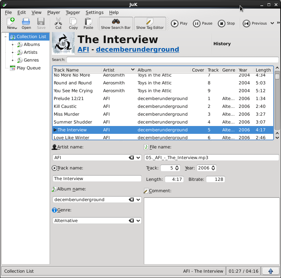Open a file with Open icon
This screenshot has width=281, height=278.
[x=26, y=23]
